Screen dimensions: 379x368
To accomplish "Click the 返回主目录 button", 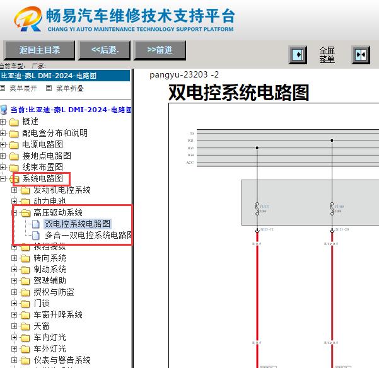I will (40, 50).
